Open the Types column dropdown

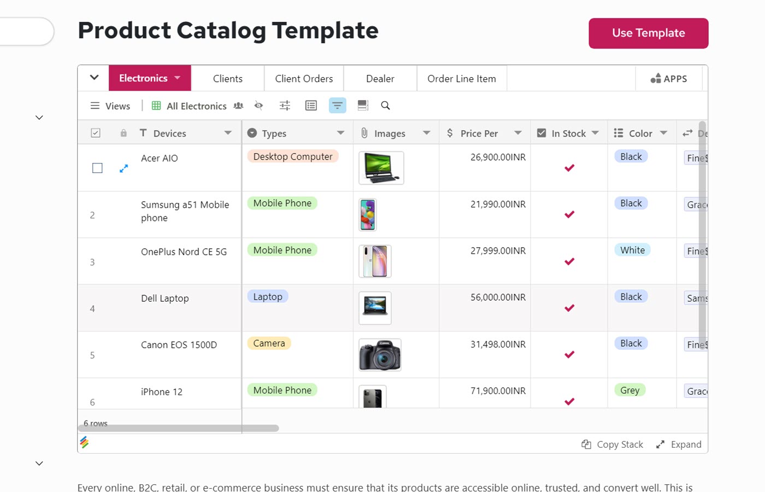point(340,133)
